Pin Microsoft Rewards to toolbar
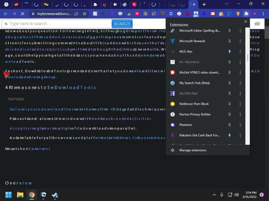 click(230, 41)
